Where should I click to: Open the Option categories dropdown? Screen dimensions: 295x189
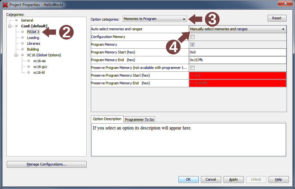(155, 19)
